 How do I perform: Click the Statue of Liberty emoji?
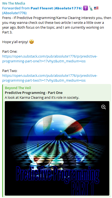coord(91,8)
